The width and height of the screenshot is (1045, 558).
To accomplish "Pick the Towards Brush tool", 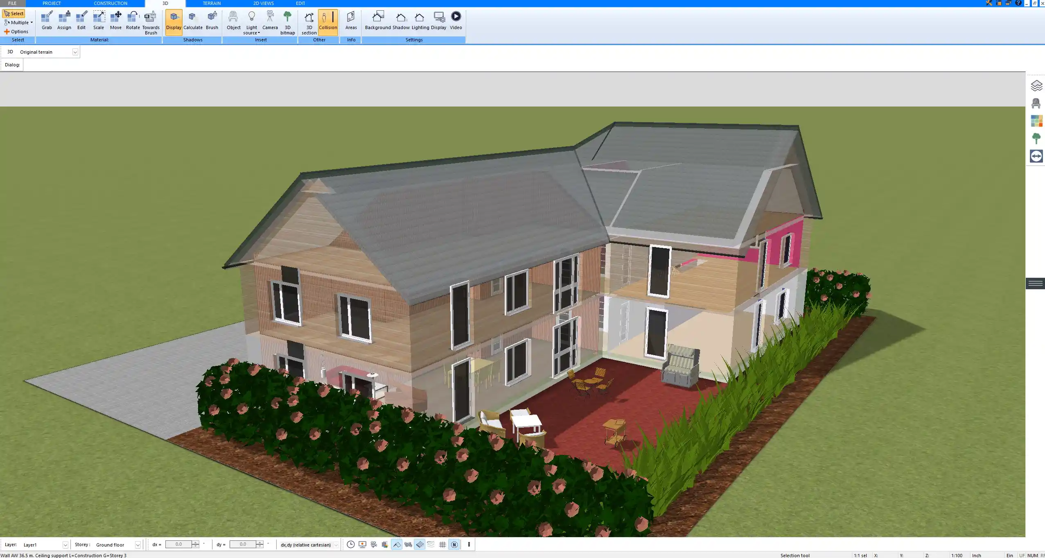I will tap(151, 23).
